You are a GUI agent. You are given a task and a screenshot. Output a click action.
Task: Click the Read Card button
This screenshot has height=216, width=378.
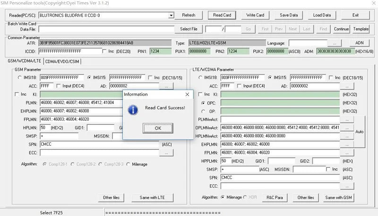(x=222, y=15)
